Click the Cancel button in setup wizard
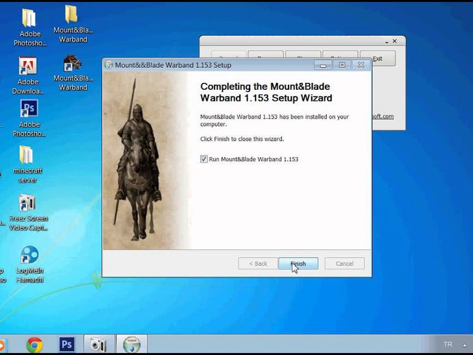This screenshot has width=473, height=355. [345, 264]
